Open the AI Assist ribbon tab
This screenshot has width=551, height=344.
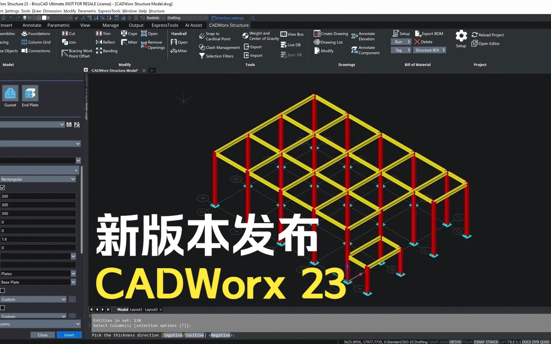[194, 25]
